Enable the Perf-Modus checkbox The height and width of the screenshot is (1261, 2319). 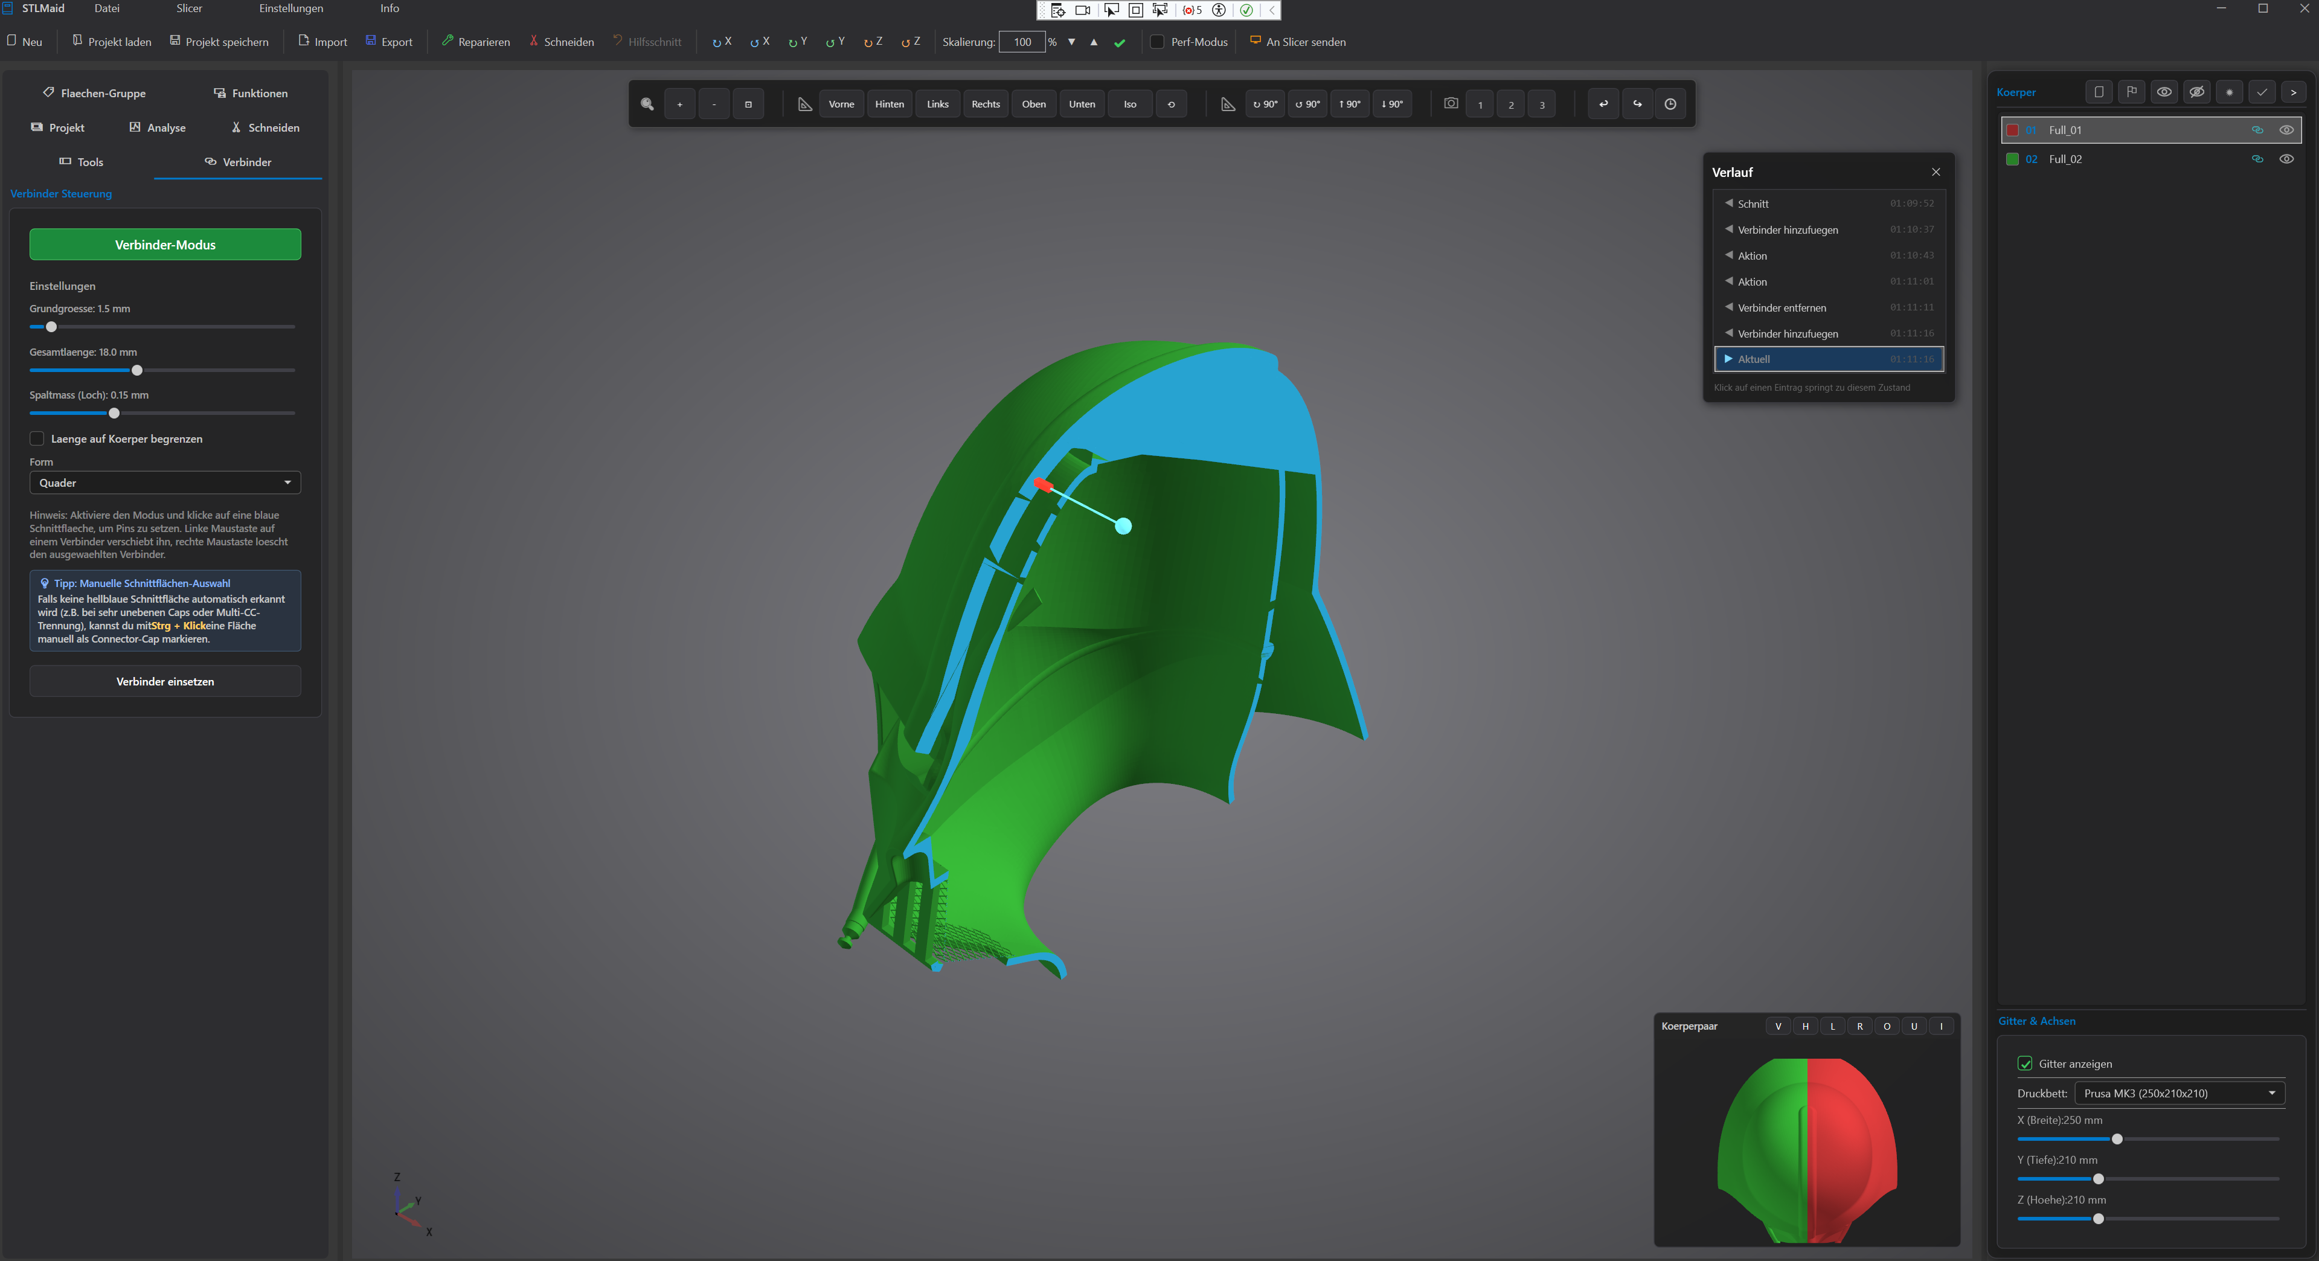(1158, 42)
